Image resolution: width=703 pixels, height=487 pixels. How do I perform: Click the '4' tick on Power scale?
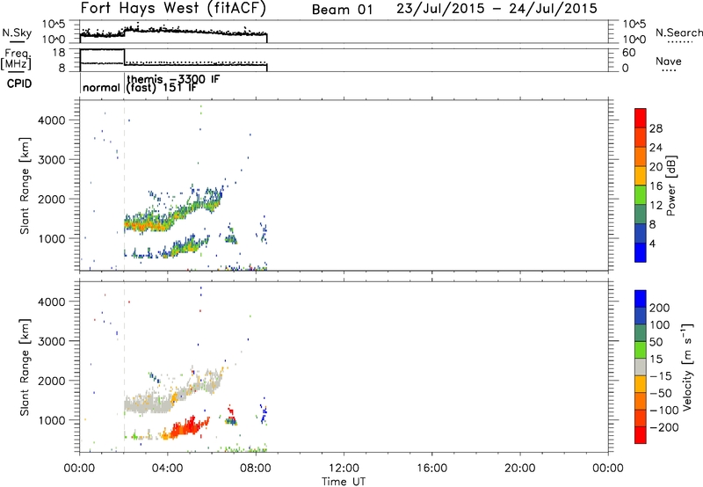tap(652, 243)
